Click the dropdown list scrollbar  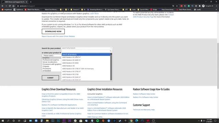click(x=111, y=67)
